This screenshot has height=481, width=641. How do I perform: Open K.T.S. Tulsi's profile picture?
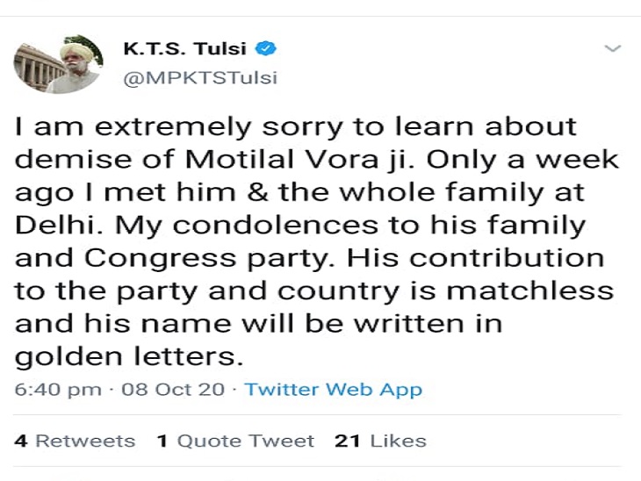(x=58, y=65)
